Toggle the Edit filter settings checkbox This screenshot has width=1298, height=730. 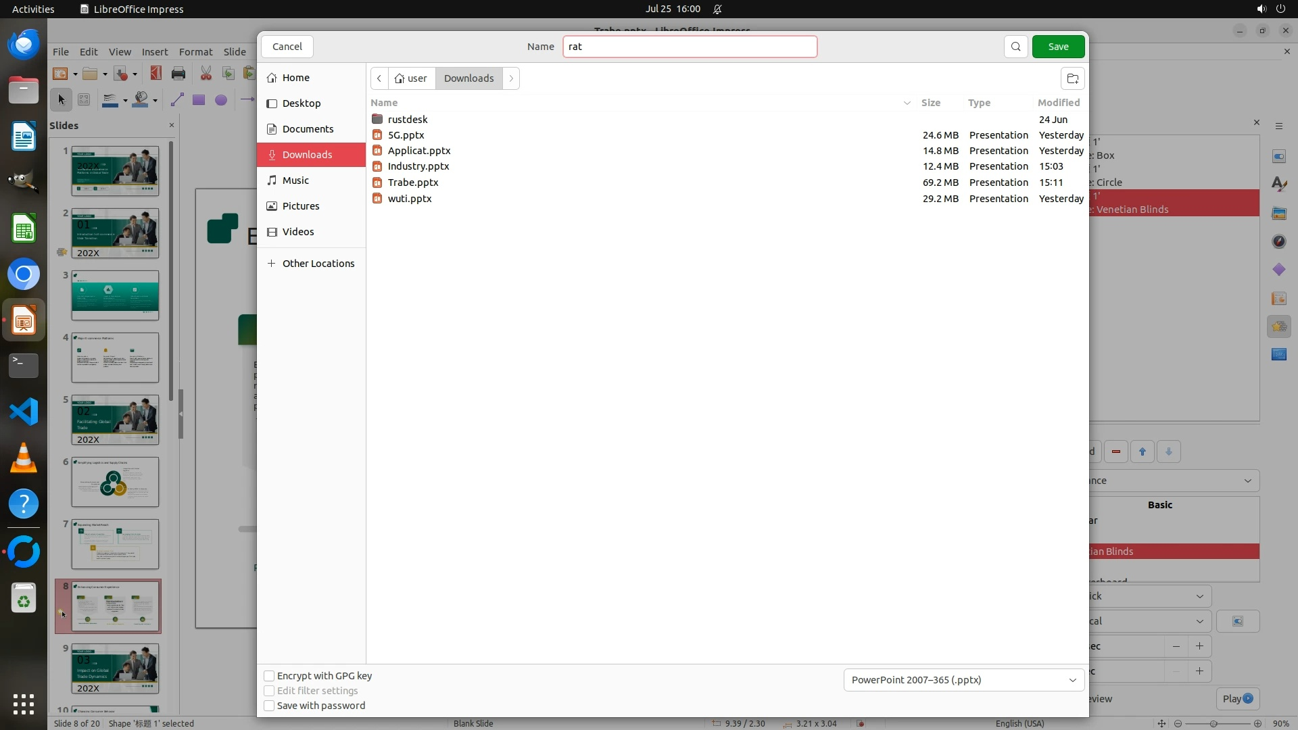click(269, 691)
